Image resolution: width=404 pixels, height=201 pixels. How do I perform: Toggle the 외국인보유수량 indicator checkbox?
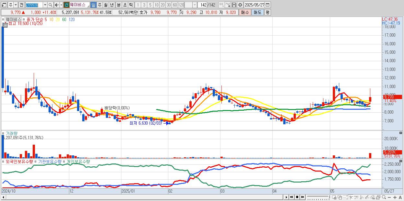point(3,161)
